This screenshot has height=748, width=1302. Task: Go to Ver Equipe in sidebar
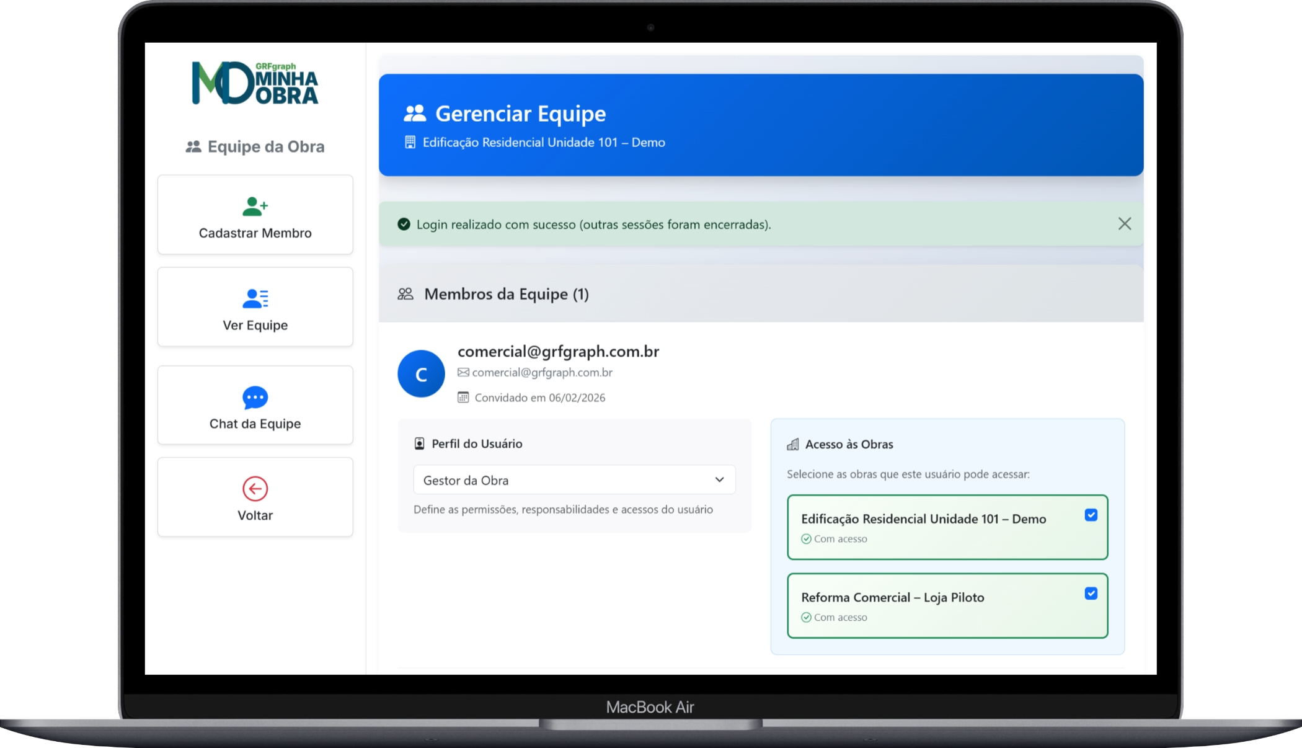[255, 325]
